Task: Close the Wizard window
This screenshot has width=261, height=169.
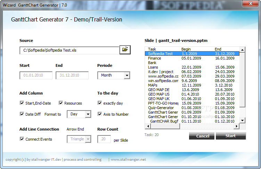Action: click(x=251, y=3)
